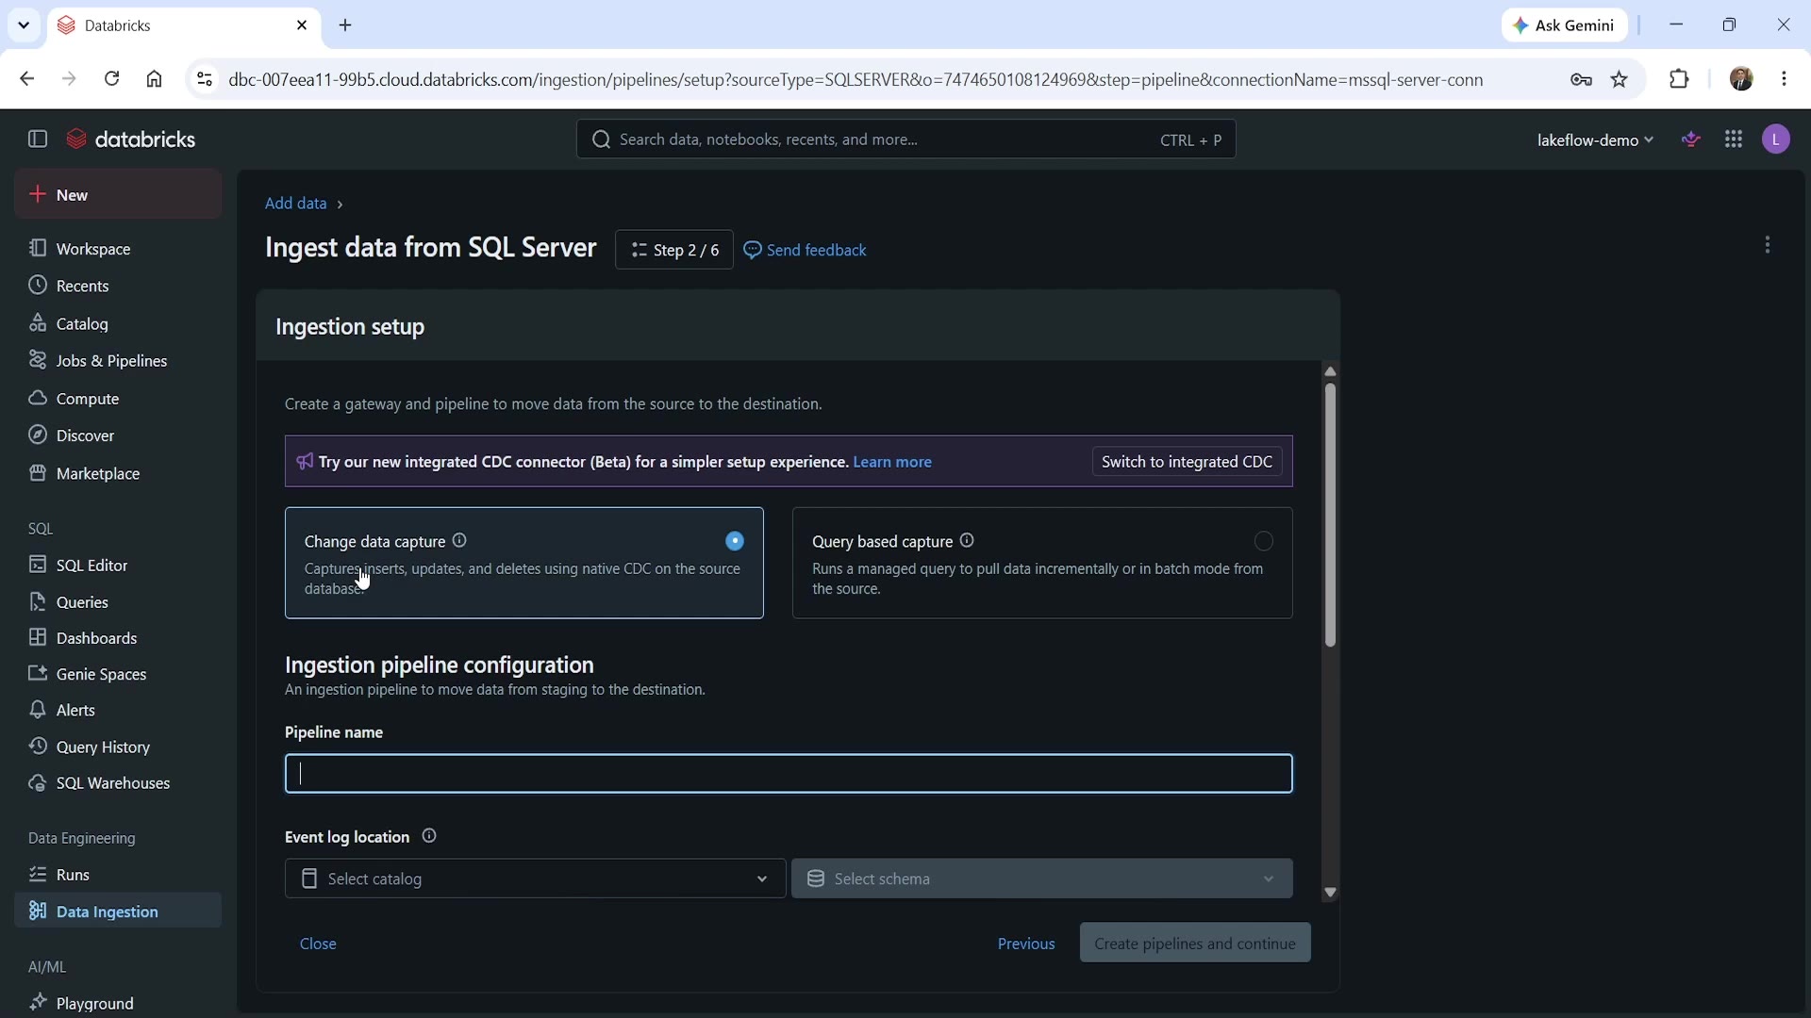Go to Previous step
Image resolution: width=1811 pixels, height=1018 pixels.
[x=1026, y=944]
